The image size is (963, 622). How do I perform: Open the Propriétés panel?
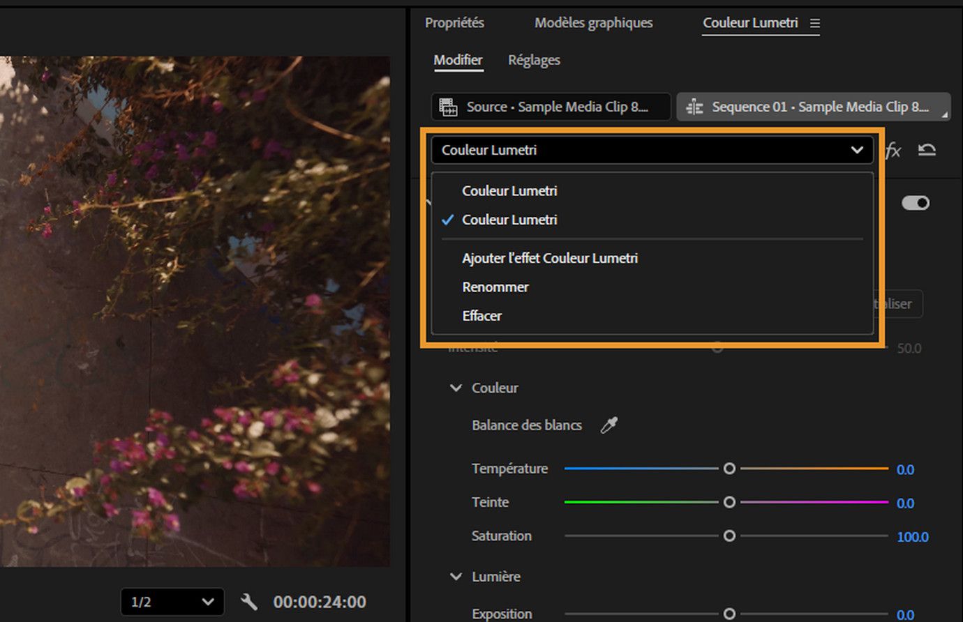tap(454, 23)
